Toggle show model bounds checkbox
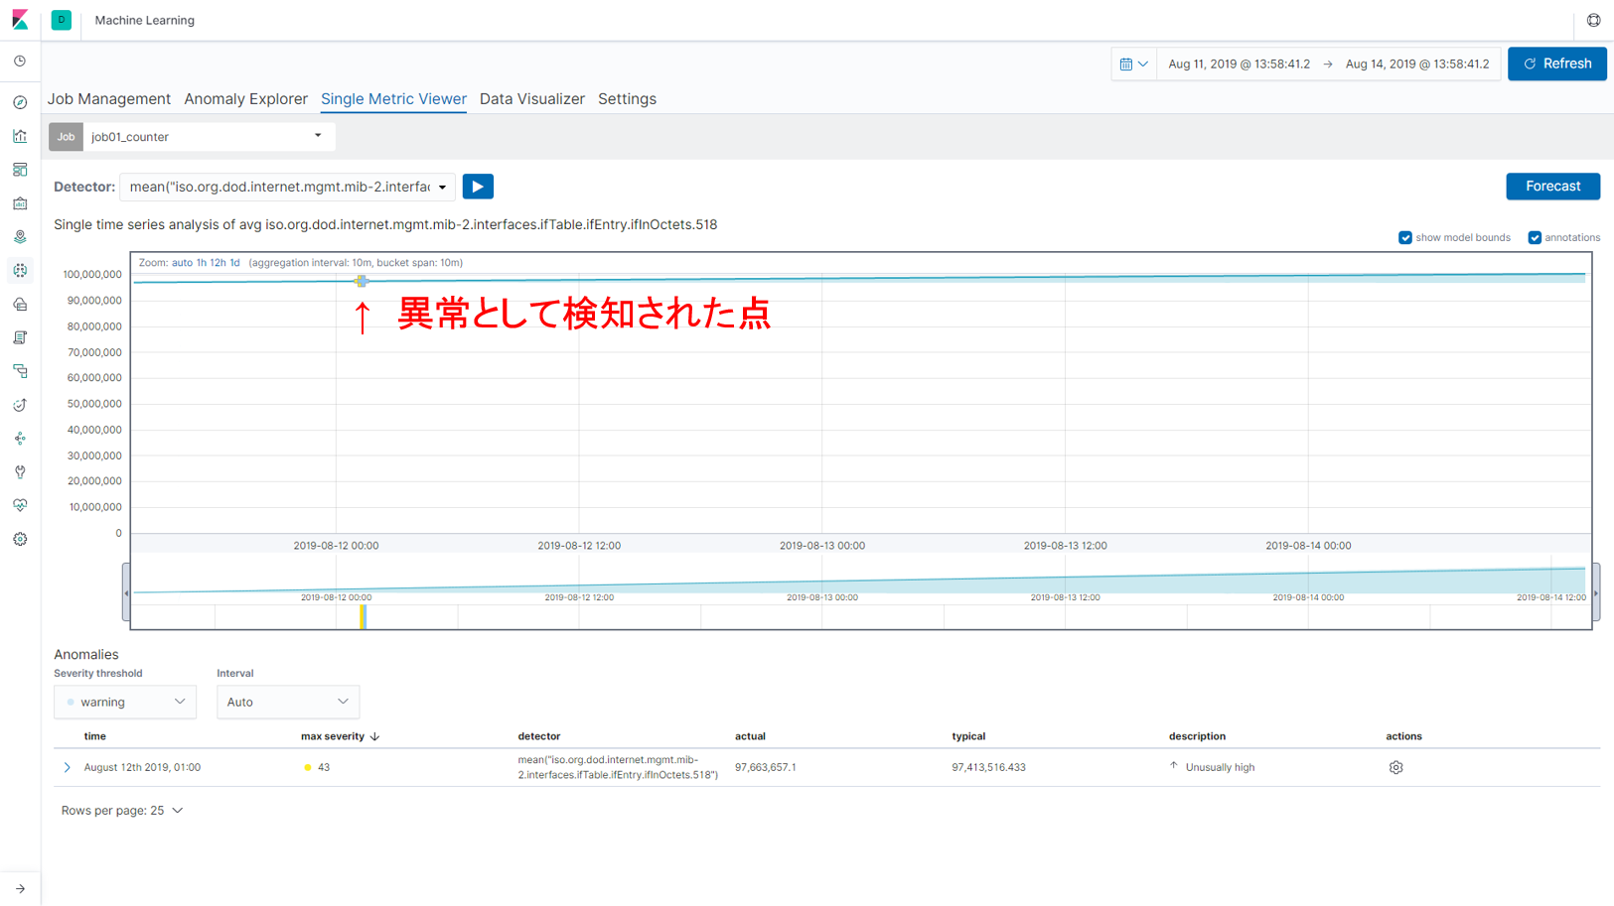The image size is (1614, 906). (1404, 238)
